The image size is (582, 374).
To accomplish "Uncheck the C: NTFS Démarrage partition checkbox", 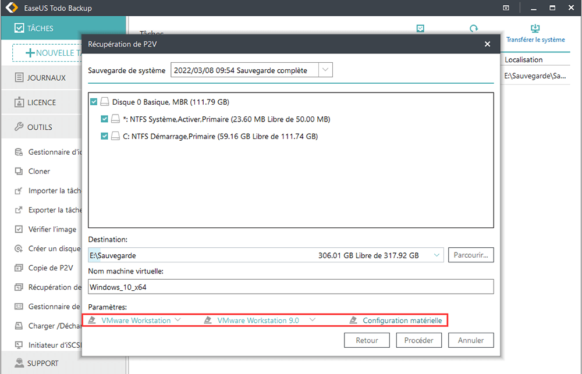I will tap(104, 136).
